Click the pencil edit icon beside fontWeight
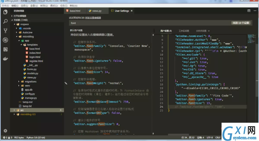The width and height of the screenshot is (259, 141). (66, 83)
